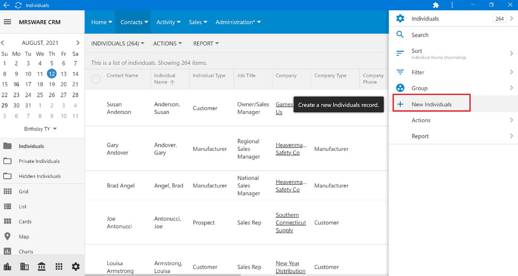518x276 pixels.
Task: Switch to Map view
Action: pyautogui.click(x=42, y=237)
